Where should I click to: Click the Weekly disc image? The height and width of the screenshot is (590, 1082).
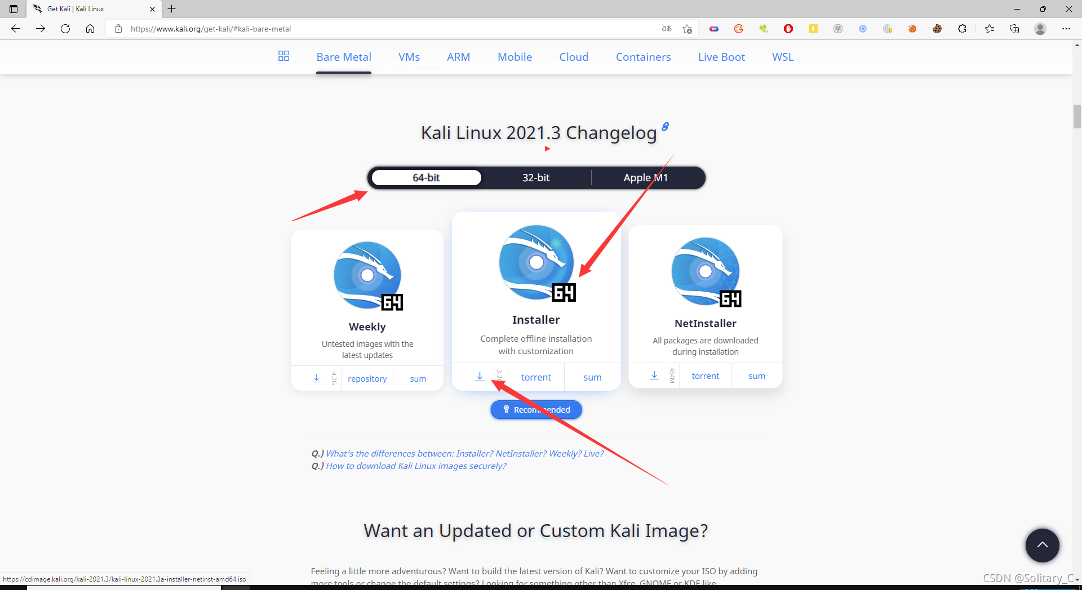(368, 276)
